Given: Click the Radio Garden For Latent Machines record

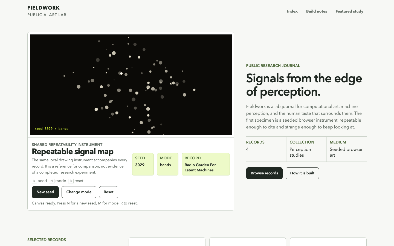Looking at the screenshot, I should click(x=206, y=164).
